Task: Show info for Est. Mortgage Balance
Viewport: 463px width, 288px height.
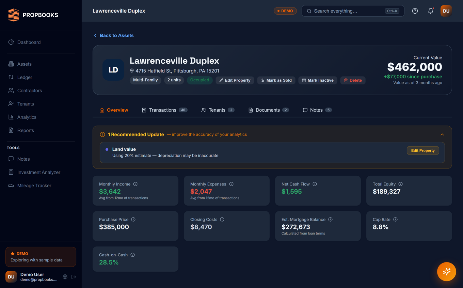Action: (x=331, y=220)
